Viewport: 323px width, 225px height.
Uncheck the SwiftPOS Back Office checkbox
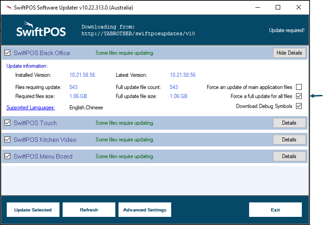coord(7,53)
